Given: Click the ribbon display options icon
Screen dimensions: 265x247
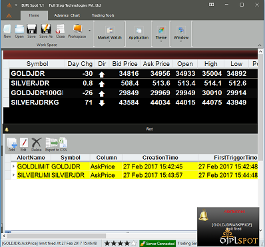Looking at the screenshot, I should pyautogui.click(x=212, y=5).
